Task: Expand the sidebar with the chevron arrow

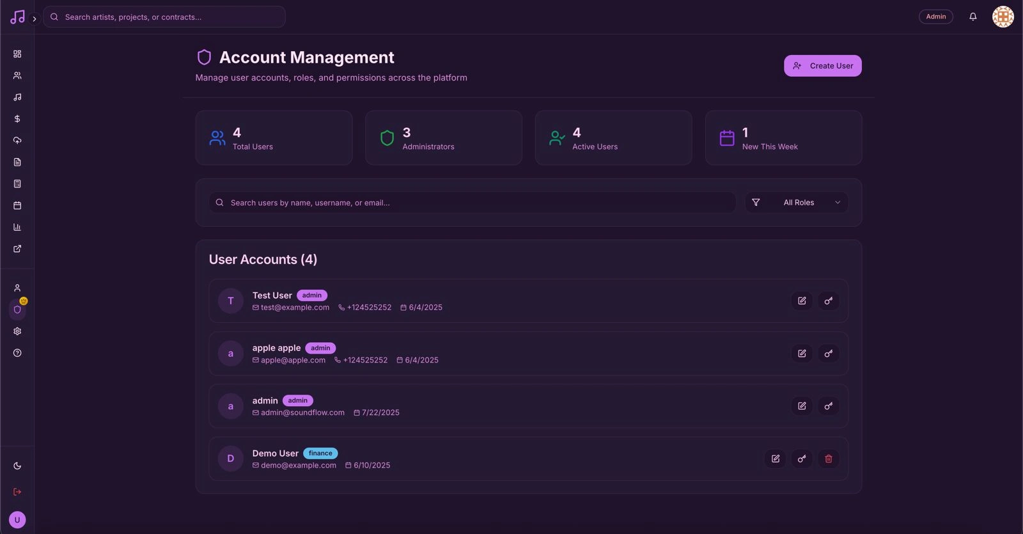Action: 35,19
